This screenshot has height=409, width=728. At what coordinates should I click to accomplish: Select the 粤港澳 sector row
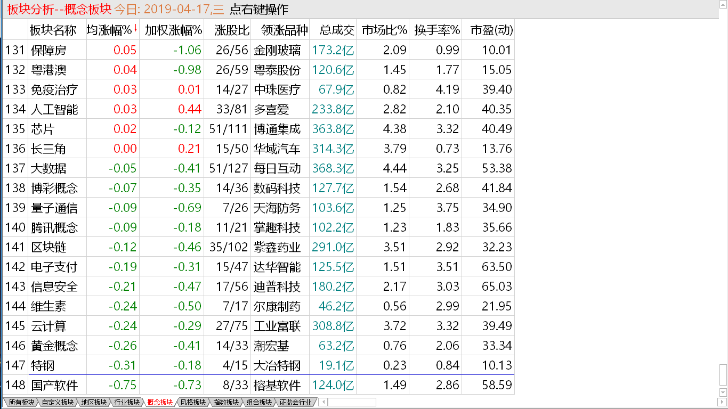tap(259, 70)
